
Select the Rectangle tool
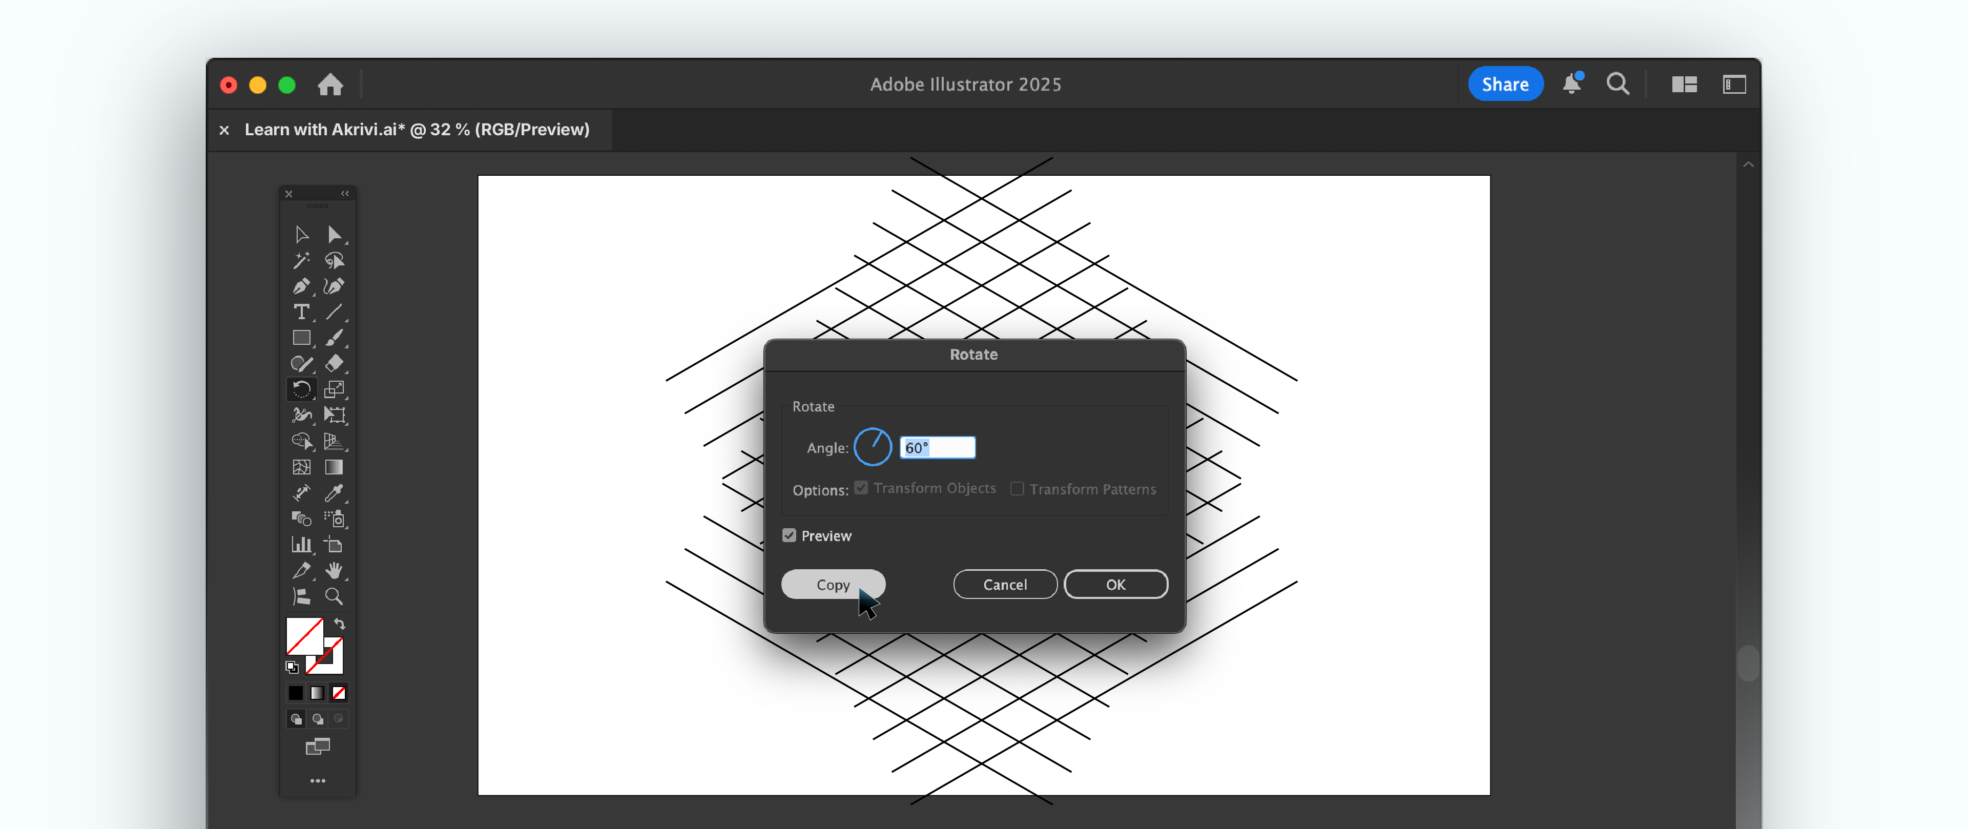[x=302, y=338]
